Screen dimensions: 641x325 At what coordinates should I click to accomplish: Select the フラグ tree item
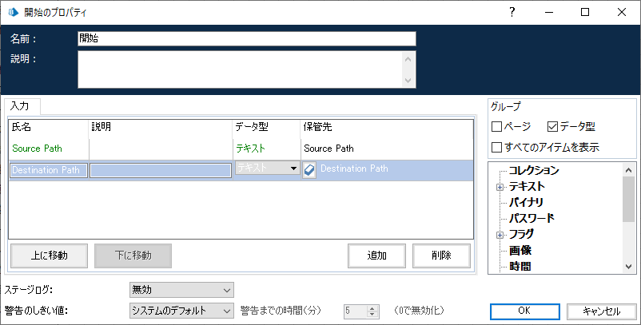[x=521, y=234]
